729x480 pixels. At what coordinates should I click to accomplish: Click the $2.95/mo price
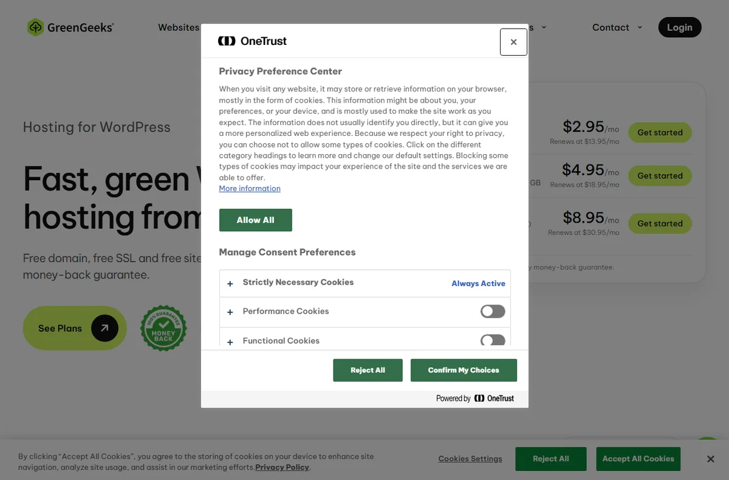pos(590,127)
